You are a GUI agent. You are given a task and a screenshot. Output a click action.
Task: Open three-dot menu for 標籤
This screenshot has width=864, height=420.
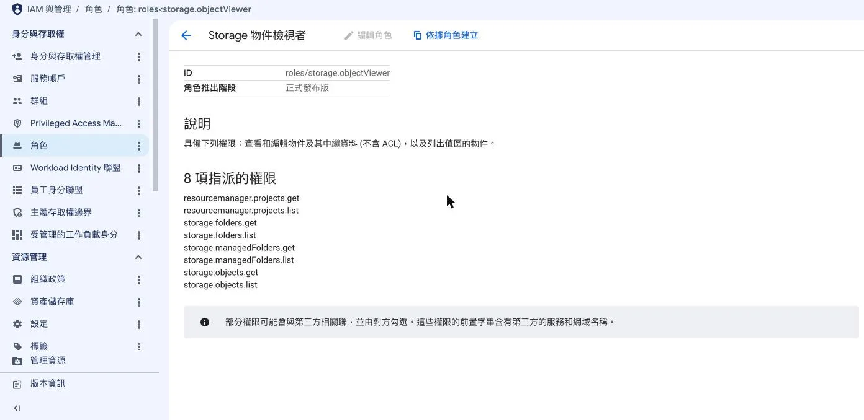point(139,346)
